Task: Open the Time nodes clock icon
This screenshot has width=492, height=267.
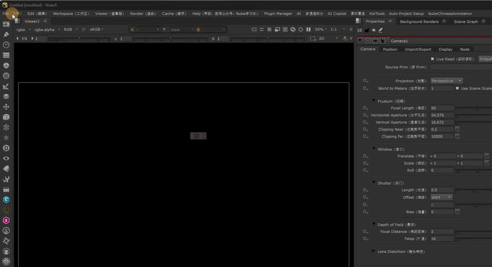Action: 6,45
